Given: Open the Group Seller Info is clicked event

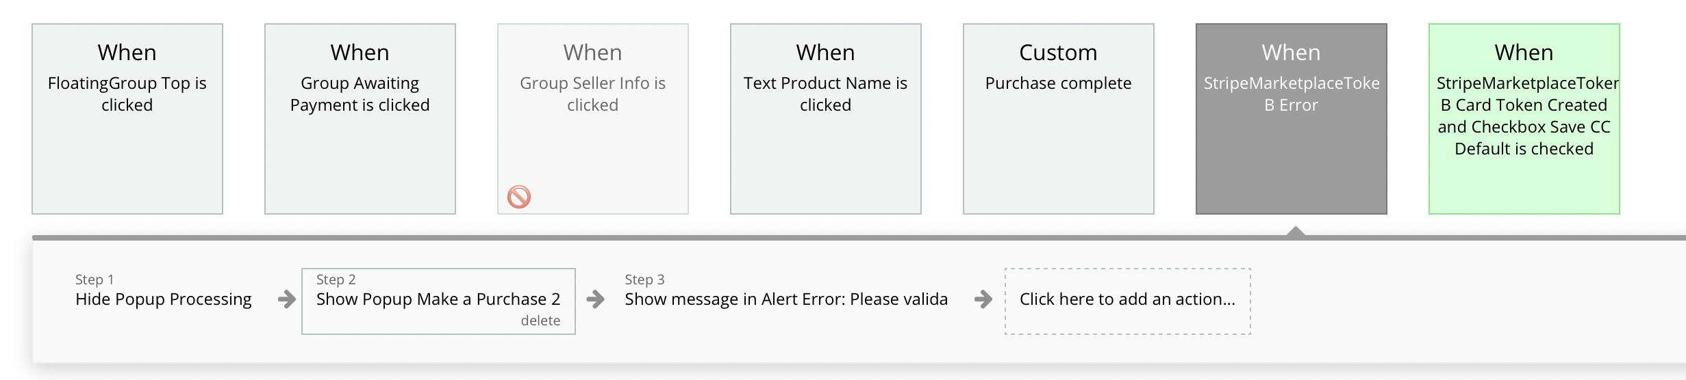Looking at the screenshot, I should pyautogui.click(x=593, y=119).
